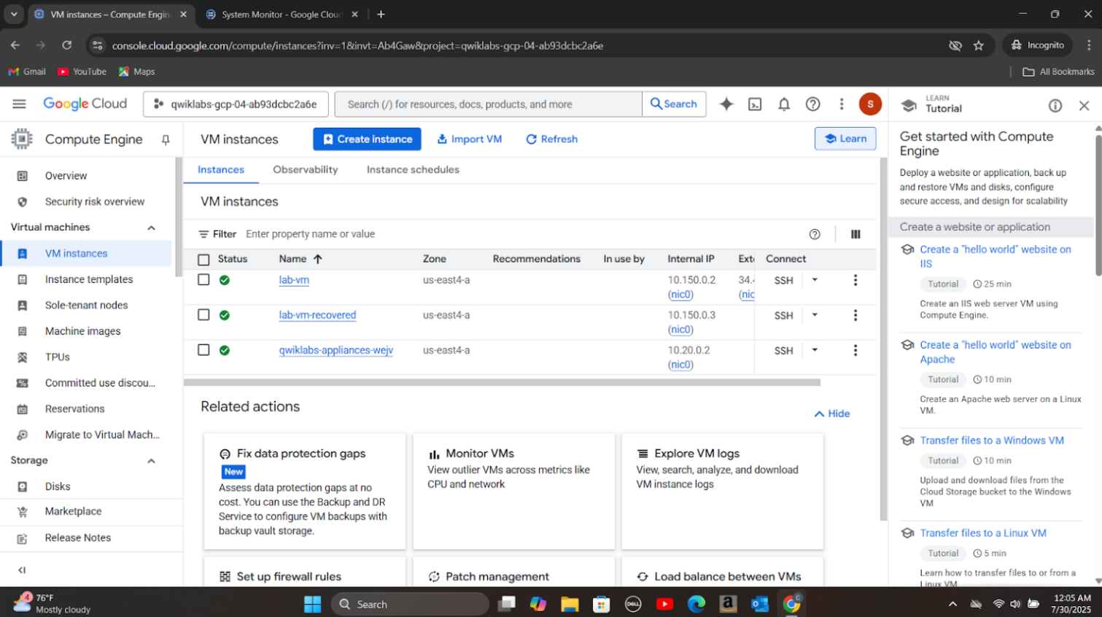Switch to the Instance schedules tab

tap(413, 170)
